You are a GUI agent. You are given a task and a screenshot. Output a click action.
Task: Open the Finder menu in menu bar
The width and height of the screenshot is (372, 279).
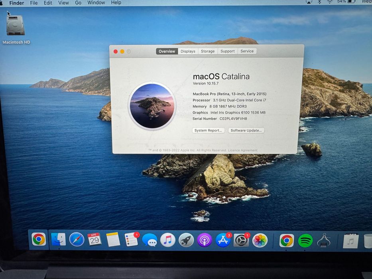point(17,3)
